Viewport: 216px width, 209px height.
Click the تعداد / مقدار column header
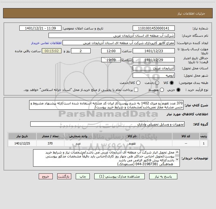(50, 136)
